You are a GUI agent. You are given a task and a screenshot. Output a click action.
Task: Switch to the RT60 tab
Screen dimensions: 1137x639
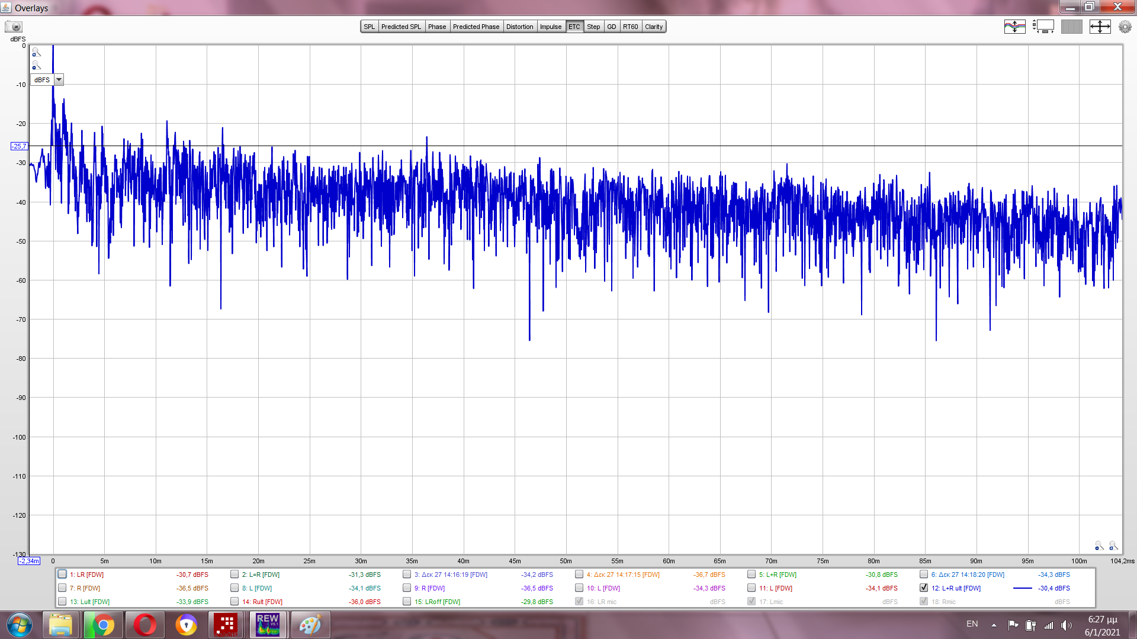coord(631,27)
